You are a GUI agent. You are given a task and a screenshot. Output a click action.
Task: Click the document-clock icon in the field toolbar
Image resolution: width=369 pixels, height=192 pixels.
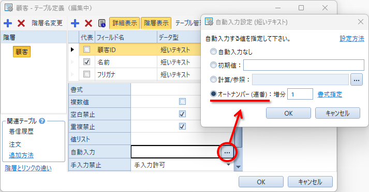102,23
